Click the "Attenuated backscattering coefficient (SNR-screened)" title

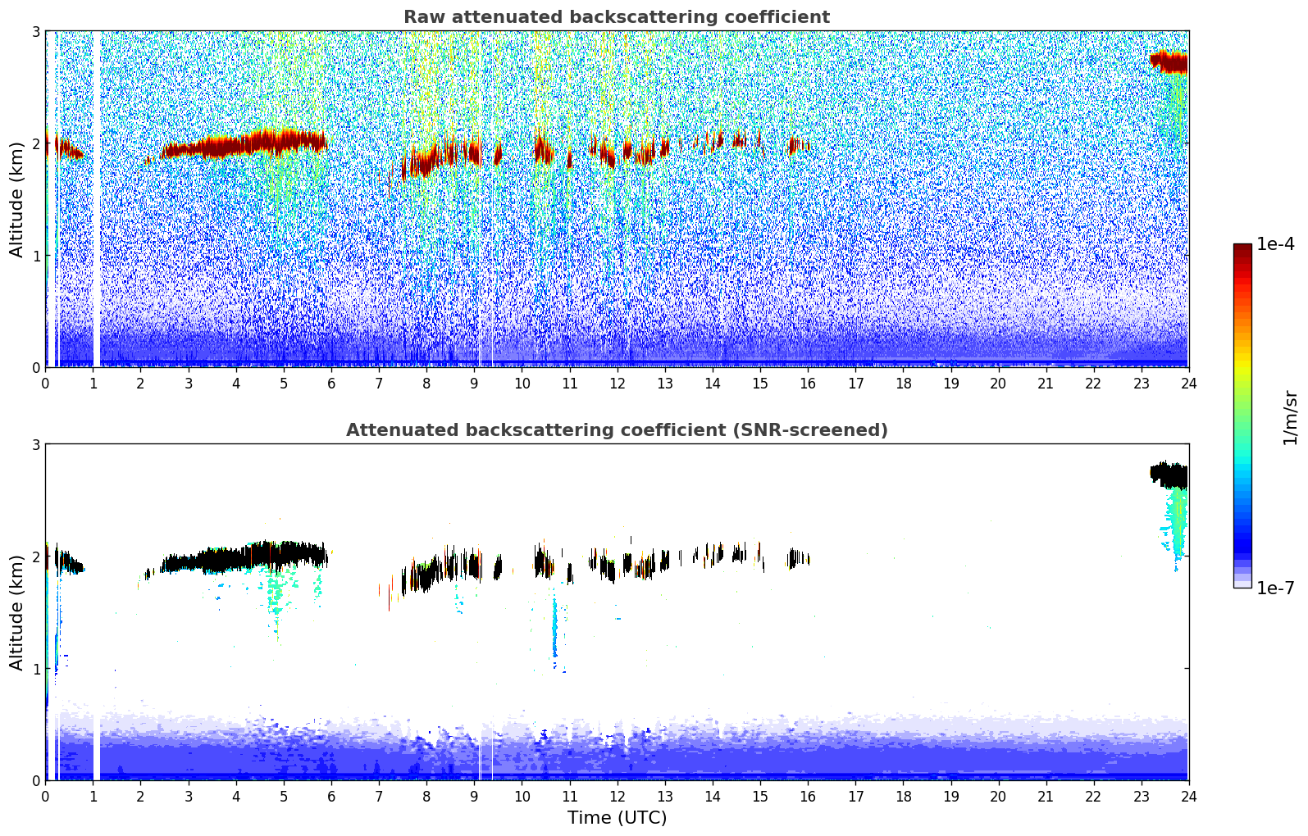click(x=617, y=430)
